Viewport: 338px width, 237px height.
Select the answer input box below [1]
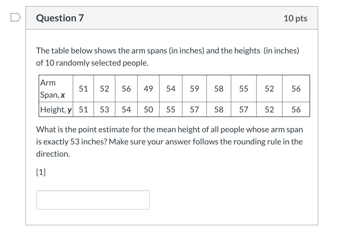[93, 200]
